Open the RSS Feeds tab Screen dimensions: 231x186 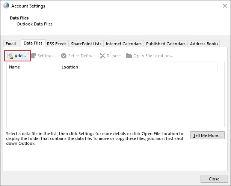(57, 44)
